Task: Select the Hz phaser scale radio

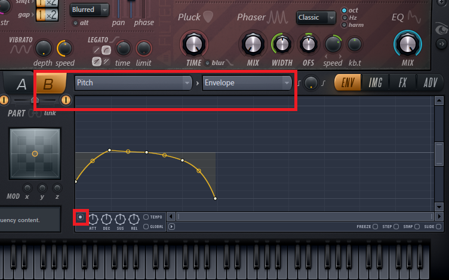Action: tap(345, 18)
